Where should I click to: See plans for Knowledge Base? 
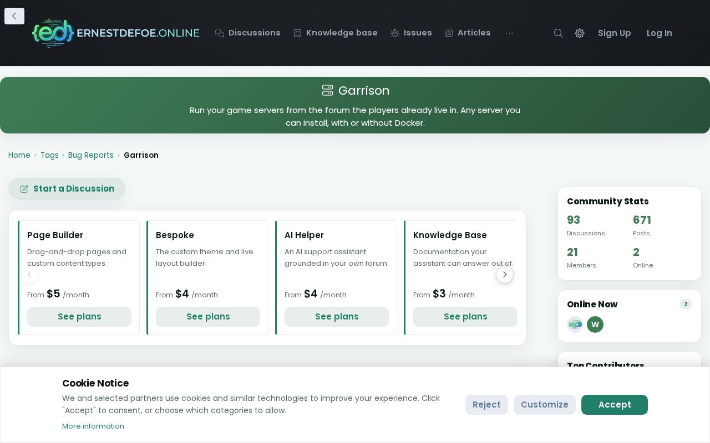(465, 317)
